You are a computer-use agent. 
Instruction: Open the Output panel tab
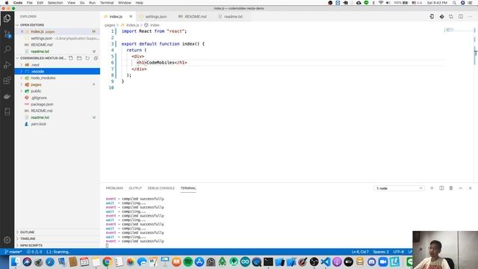135,188
